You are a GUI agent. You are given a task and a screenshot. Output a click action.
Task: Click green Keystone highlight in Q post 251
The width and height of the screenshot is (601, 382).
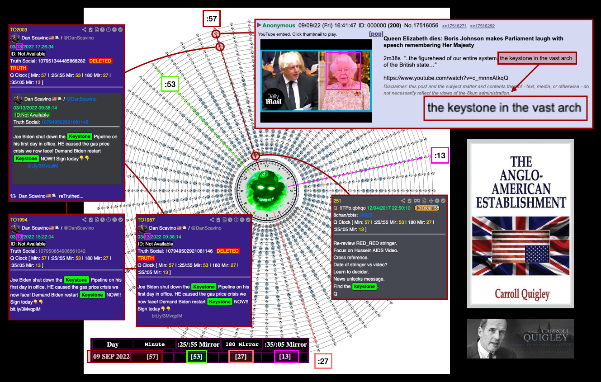coord(364,287)
